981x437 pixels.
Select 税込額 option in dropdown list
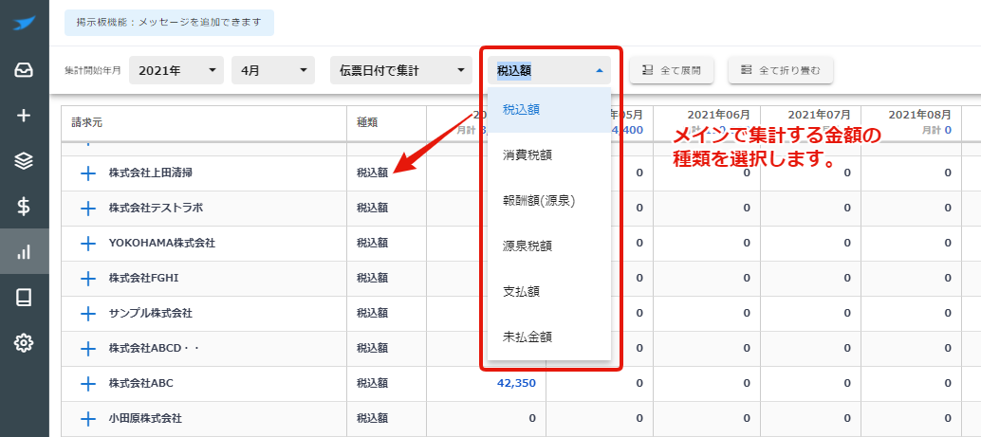click(x=549, y=109)
